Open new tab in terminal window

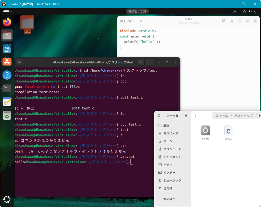click(19, 62)
